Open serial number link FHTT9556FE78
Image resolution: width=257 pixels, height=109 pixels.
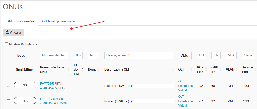51,83
